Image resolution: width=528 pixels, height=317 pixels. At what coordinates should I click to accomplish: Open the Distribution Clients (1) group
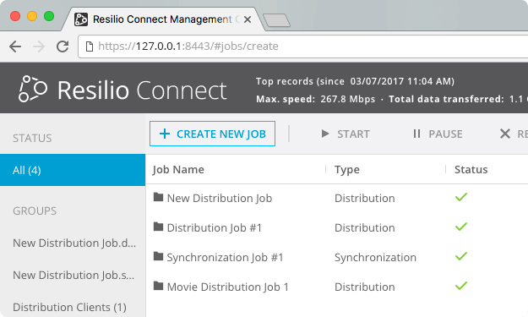(x=70, y=307)
